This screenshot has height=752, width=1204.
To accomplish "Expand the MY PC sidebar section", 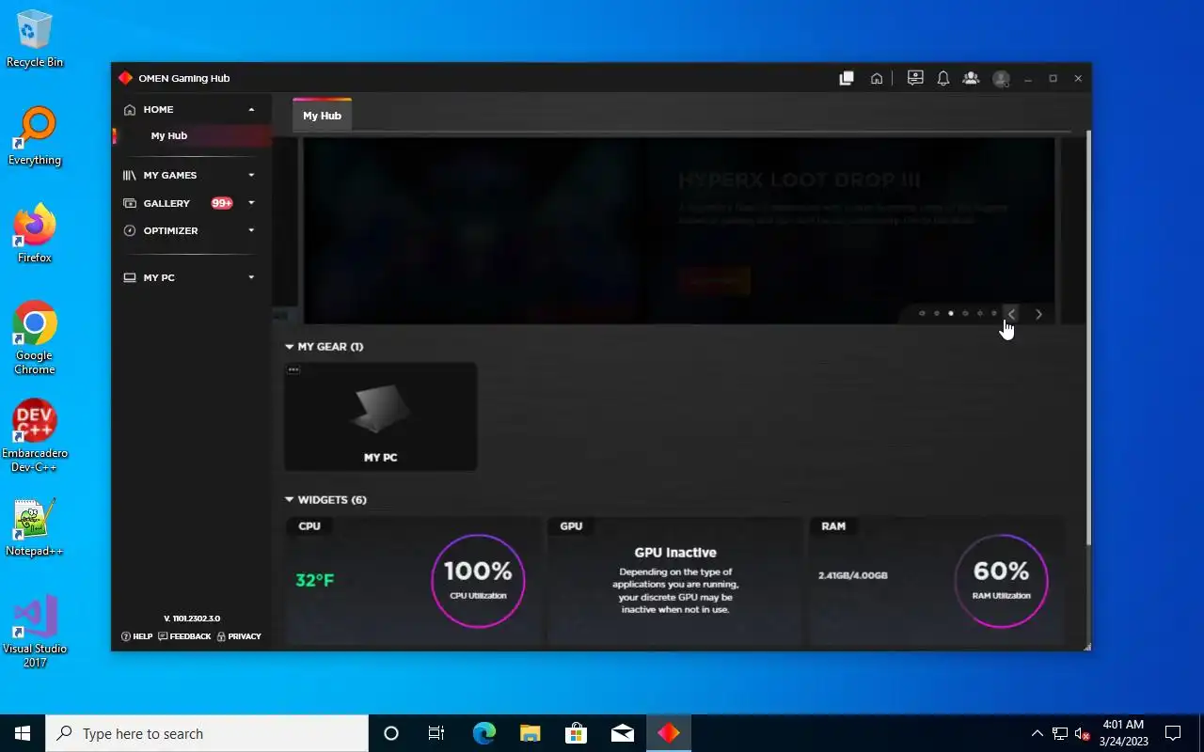I will click(x=251, y=277).
